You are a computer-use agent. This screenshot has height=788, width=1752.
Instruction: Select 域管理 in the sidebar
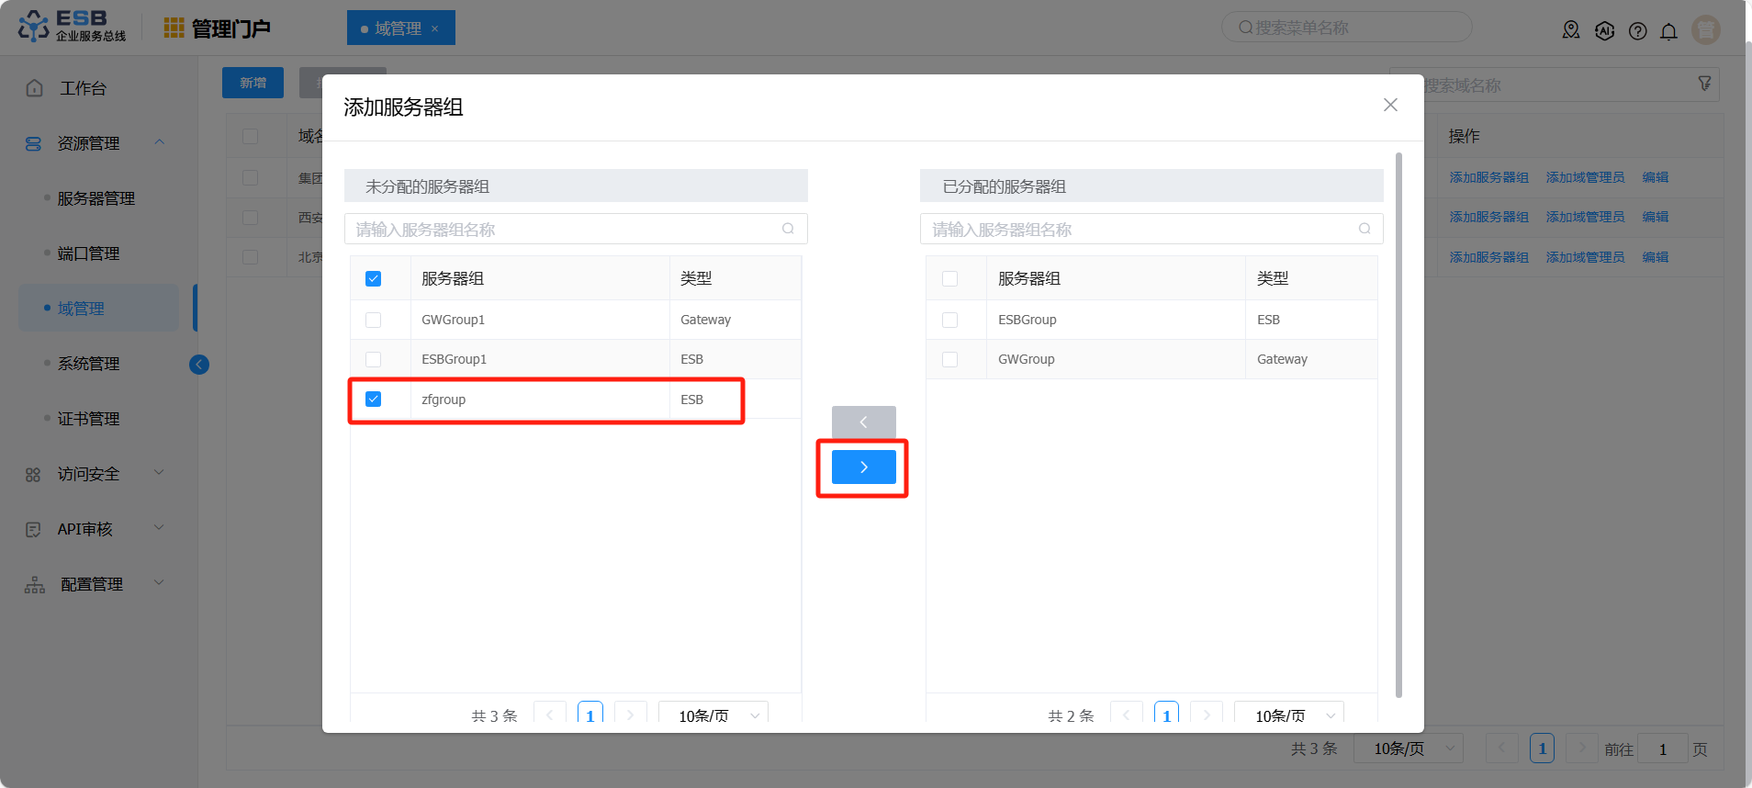click(99, 309)
